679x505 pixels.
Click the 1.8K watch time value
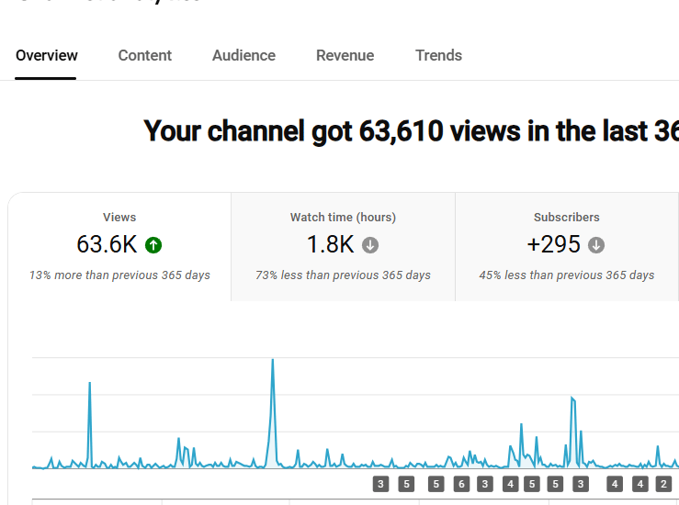(x=331, y=244)
